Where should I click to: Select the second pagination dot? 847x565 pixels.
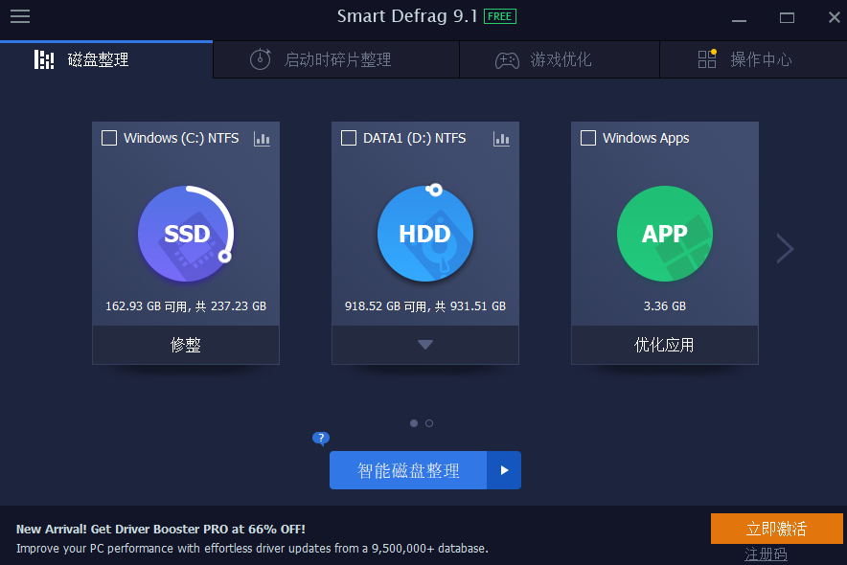click(428, 422)
